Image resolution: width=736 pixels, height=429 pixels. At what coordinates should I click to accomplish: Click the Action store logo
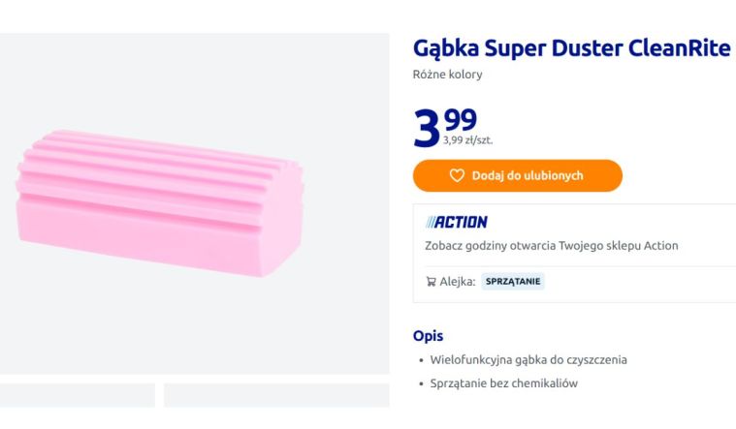tap(456, 222)
